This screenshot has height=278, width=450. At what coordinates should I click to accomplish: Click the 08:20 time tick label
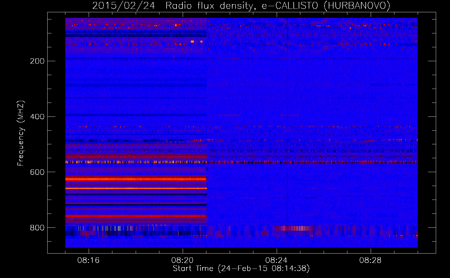point(182,260)
